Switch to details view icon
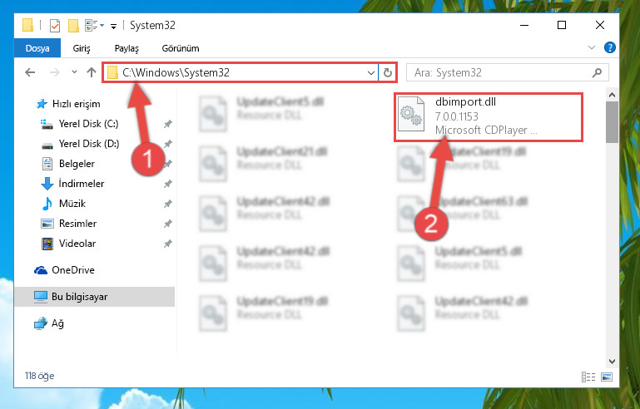This screenshot has width=640, height=409. pos(588,377)
